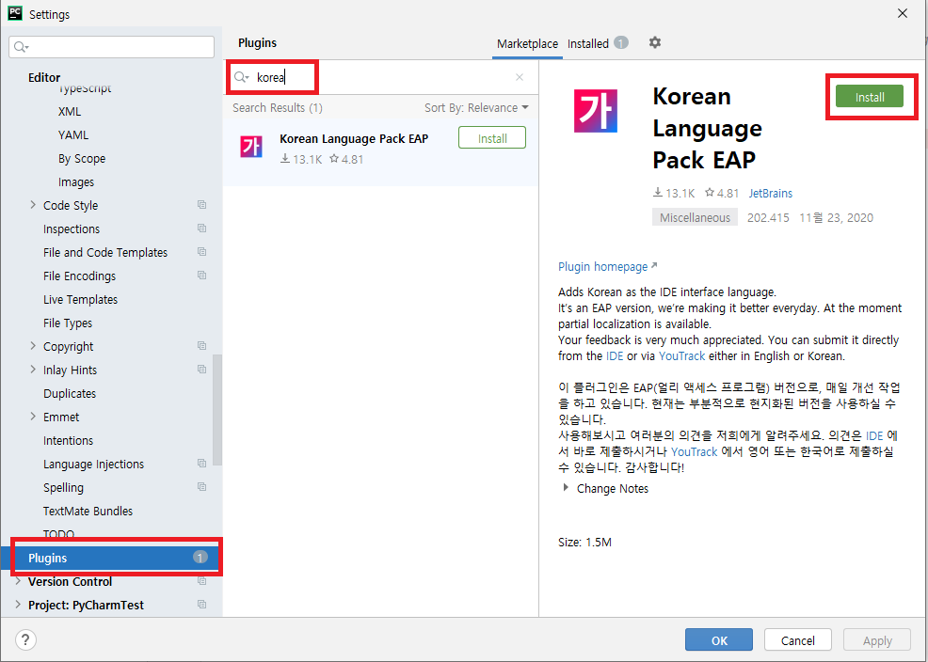
Task: Select XML under Editor
Action: [x=70, y=112]
